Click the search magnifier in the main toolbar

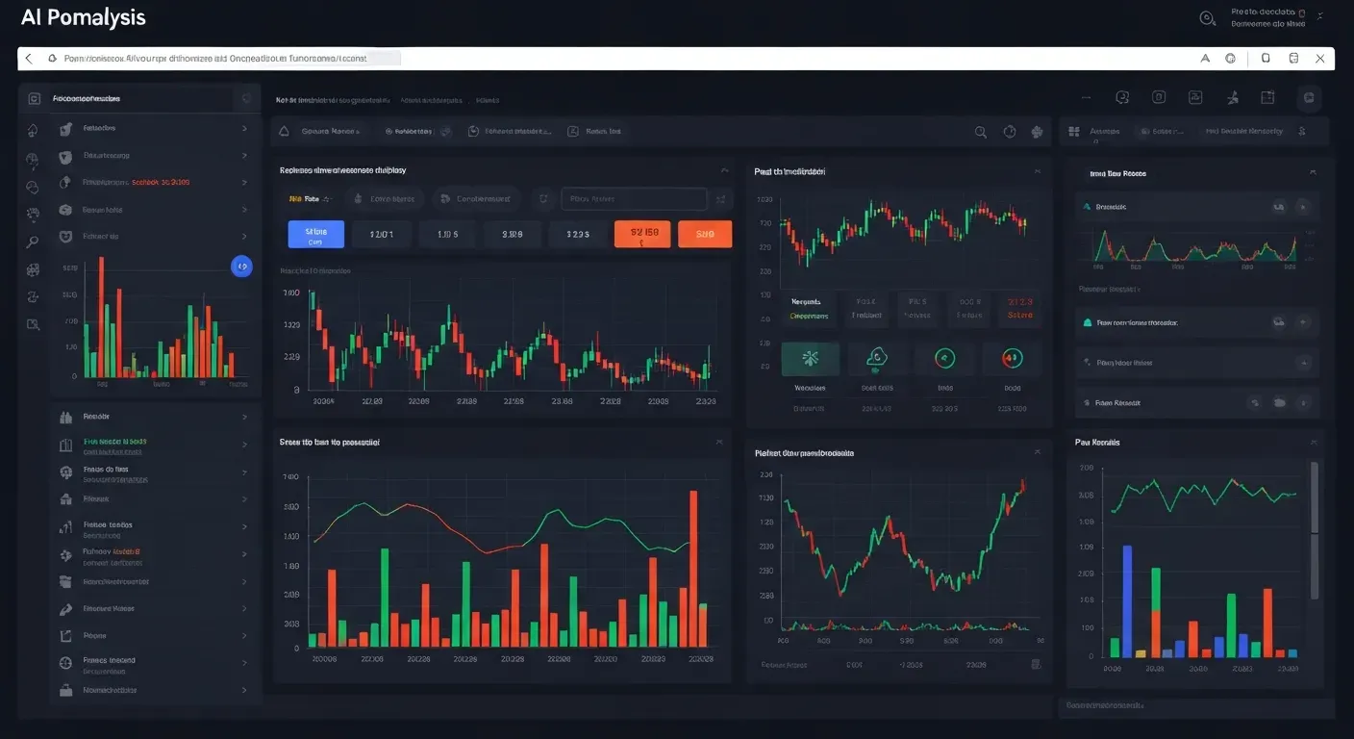[x=981, y=132]
